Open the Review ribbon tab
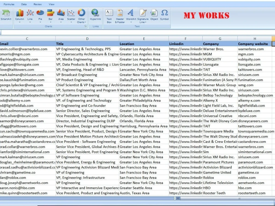This screenshot has height=206, width=275. 37,4
